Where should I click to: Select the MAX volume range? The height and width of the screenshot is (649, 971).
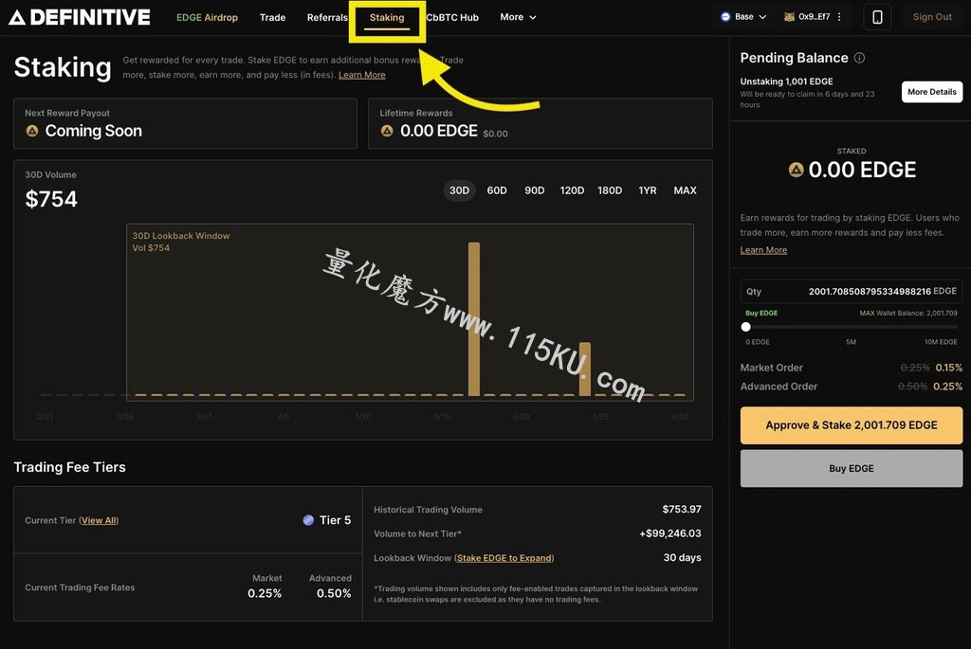685,190
